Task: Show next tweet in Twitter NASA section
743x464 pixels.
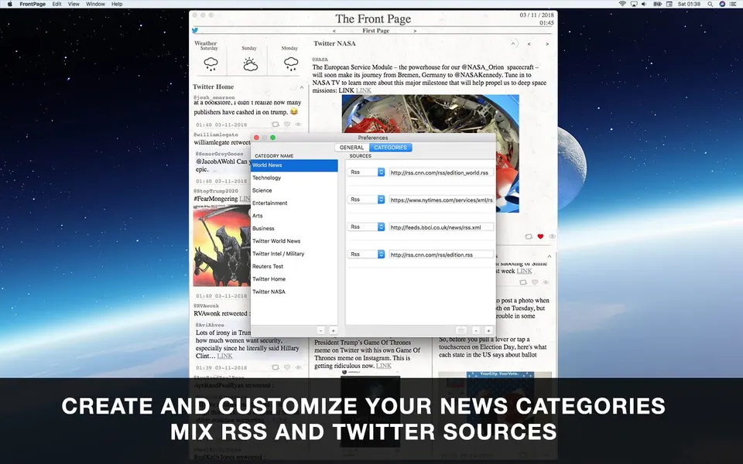Action: click(547, 44)
